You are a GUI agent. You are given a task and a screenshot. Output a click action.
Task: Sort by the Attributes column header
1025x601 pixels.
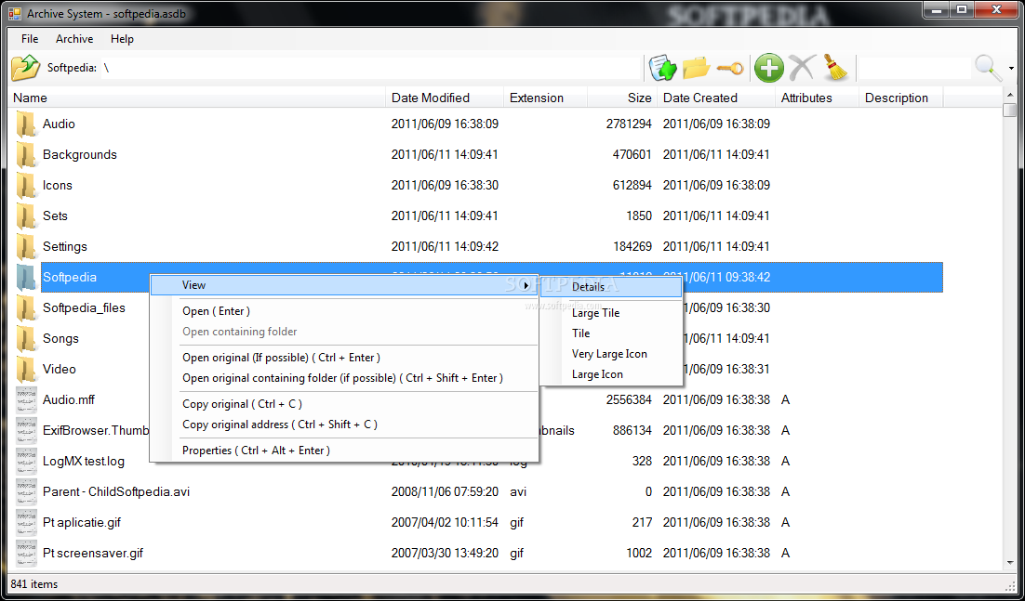[818, 98]
